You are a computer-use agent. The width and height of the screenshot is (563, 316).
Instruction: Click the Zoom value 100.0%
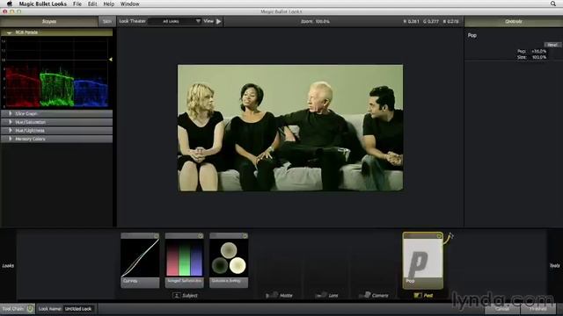click(323, 21)
